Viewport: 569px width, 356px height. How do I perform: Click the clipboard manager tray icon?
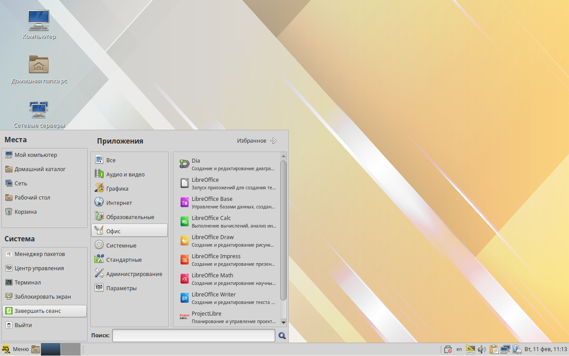point(494,349)
